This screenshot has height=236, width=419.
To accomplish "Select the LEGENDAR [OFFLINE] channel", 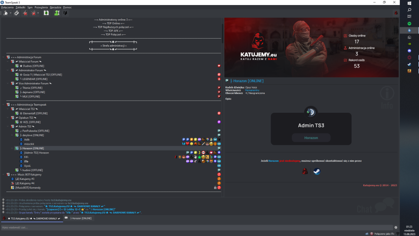I will pyautogui.click(x=34, y=79).
